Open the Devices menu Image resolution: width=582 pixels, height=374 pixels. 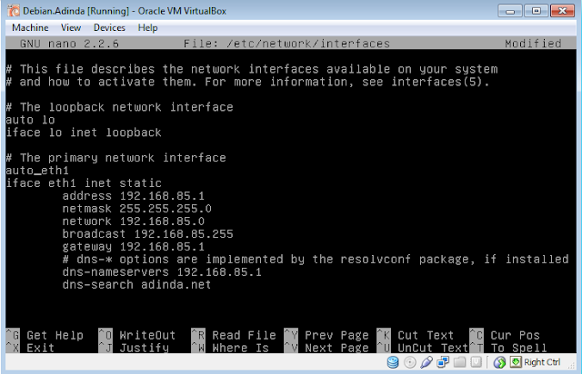109,28
